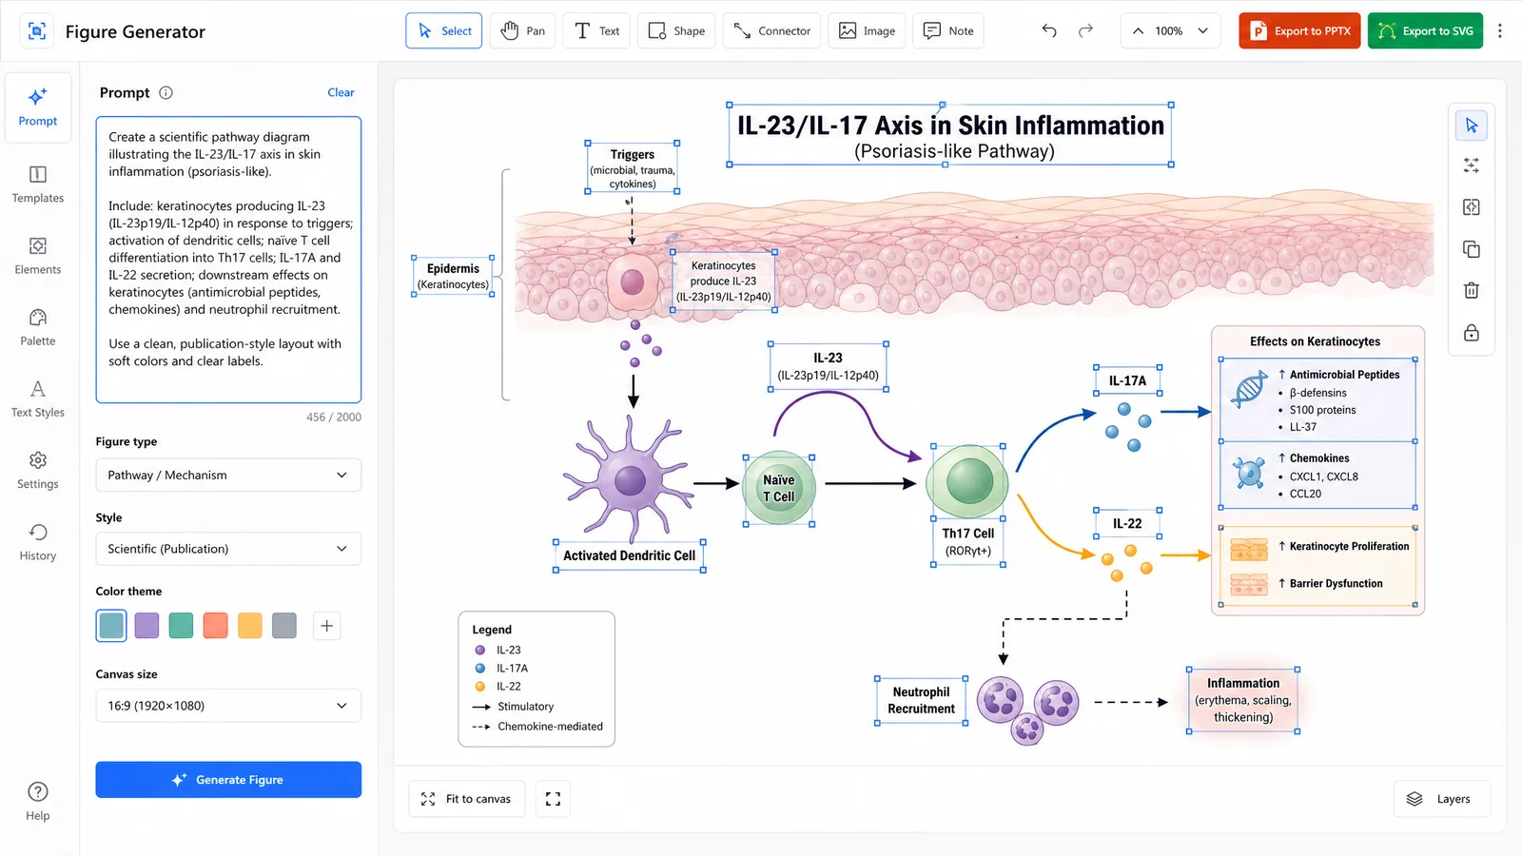This screenshot has width=1522, height=856.
Task: Select the Inflammation outcome box
Action: 1243,700
